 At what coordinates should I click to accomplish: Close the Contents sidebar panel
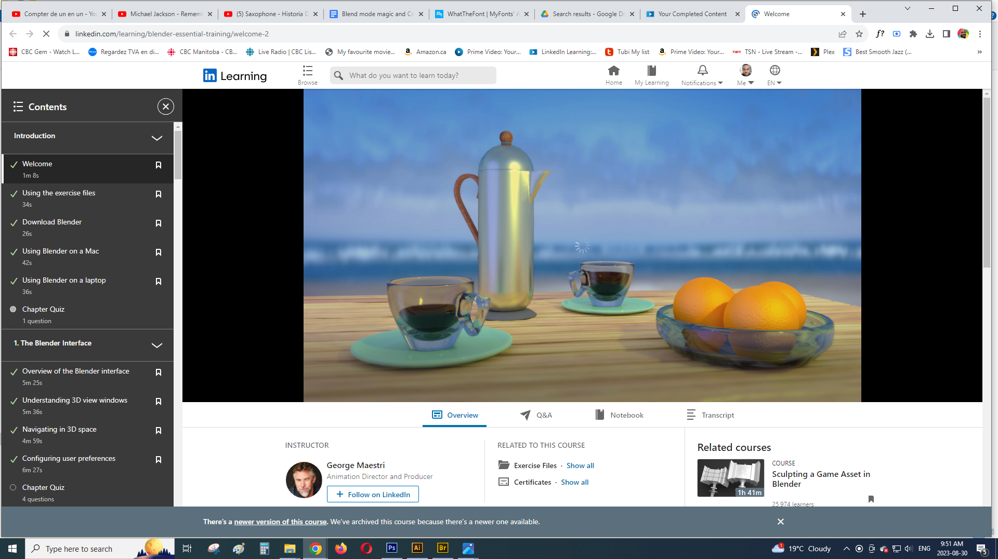coord(165,107)
